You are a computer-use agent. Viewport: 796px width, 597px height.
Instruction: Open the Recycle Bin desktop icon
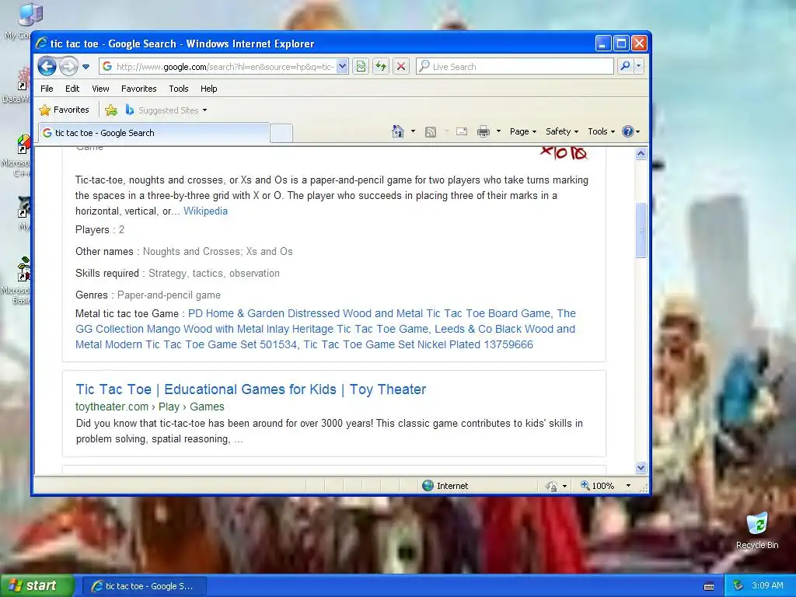pyautogui.click(x=757, y=530)
